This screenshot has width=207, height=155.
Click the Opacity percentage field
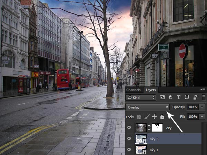193,107
